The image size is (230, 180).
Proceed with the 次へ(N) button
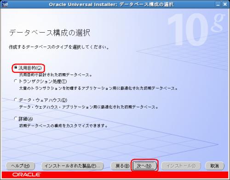pos(144,166)
